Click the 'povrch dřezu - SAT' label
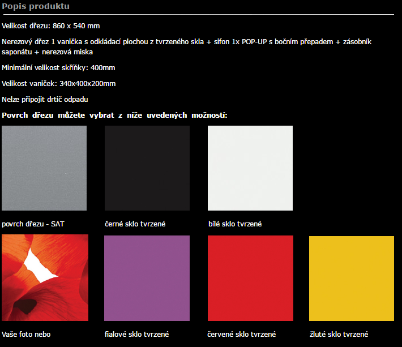The width and height of the screenshot is (402, 347). [33, 224]
